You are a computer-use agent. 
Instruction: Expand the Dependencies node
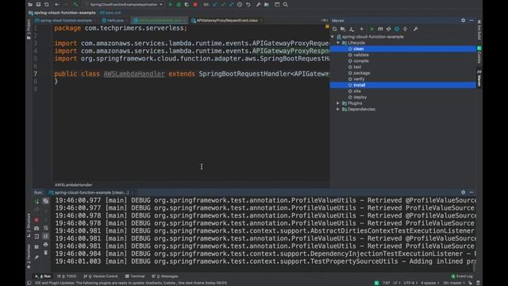(338, 110)
